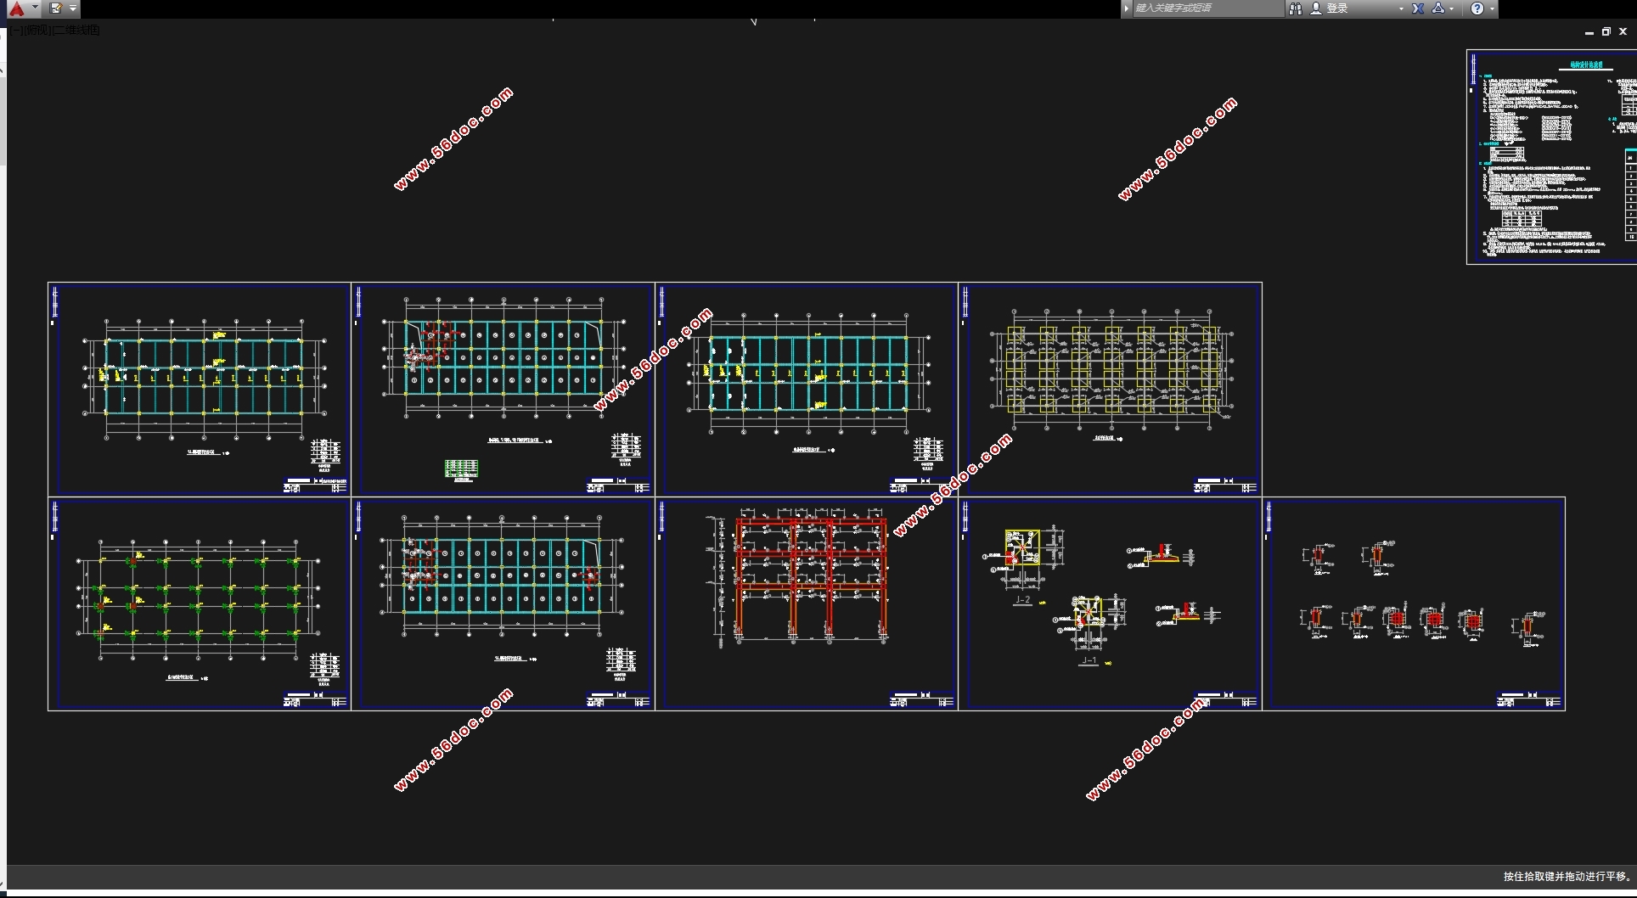Screen dimensions: 1637x898
Task: Open the Autodesk Exchange X icon
Action: (x=1418, y=8)
